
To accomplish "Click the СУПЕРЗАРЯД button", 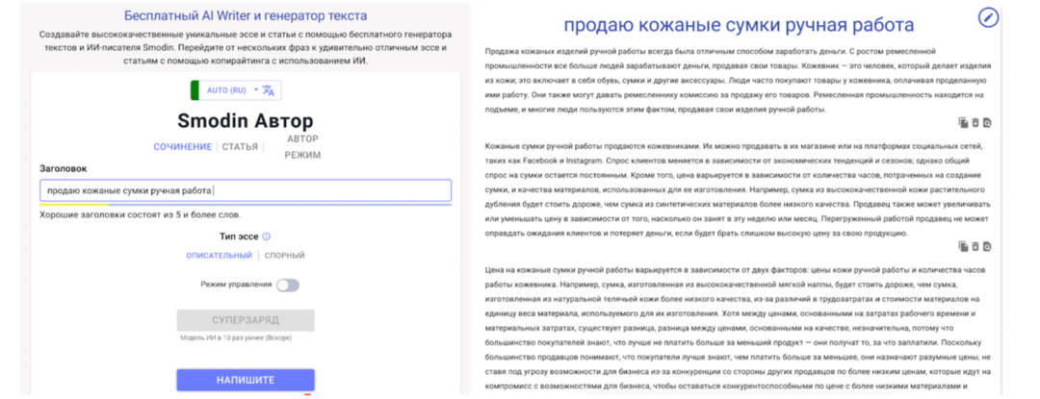I will click(x=246, y=320).
